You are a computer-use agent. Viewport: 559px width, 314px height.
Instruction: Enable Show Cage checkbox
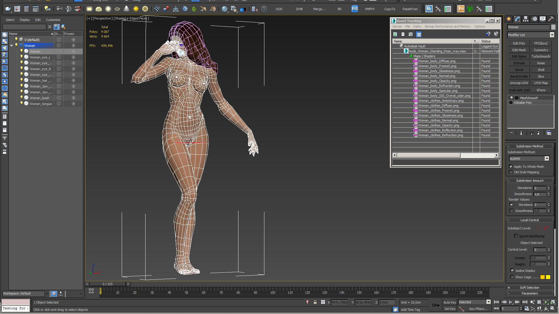coord(512,277)
